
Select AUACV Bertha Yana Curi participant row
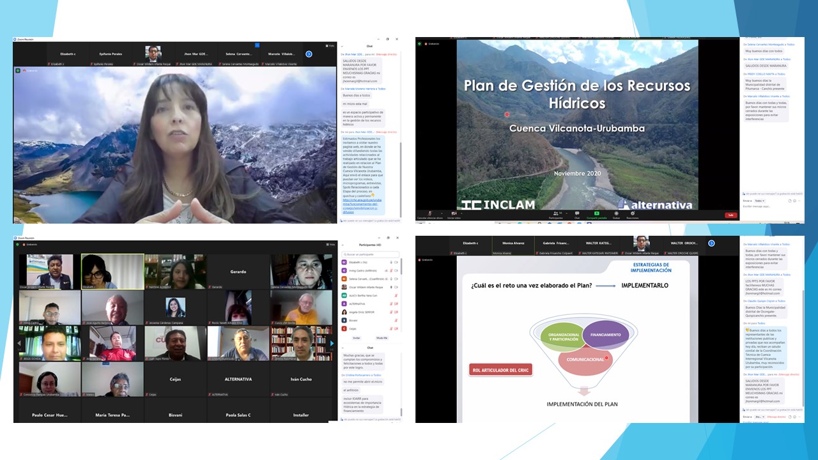[x=370, y=295]
